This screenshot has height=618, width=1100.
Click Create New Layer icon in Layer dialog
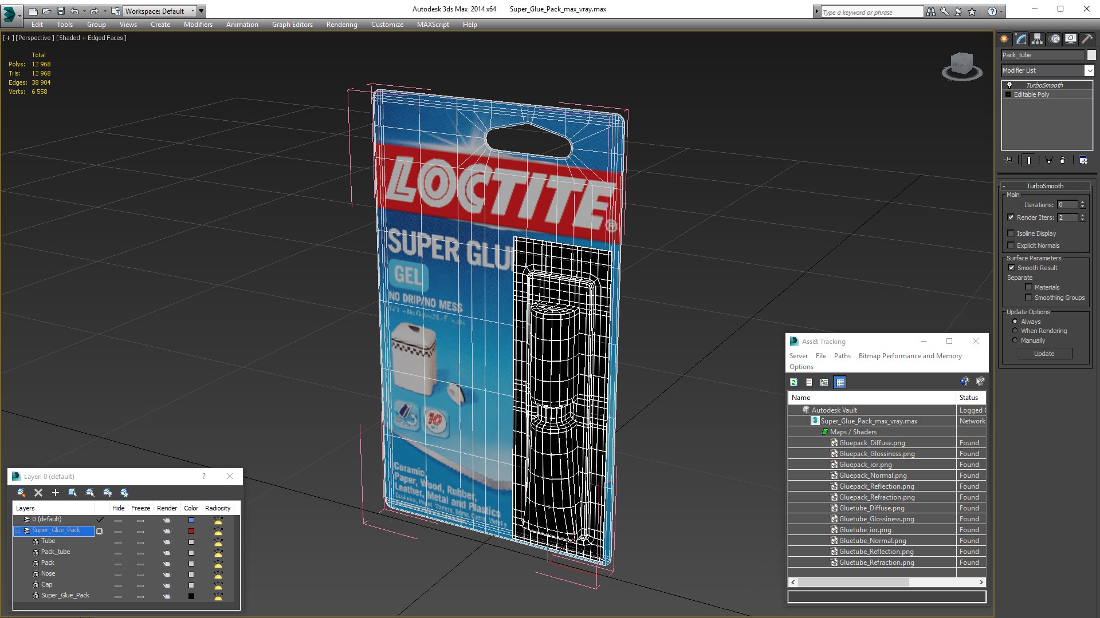(x=21, y=493)
